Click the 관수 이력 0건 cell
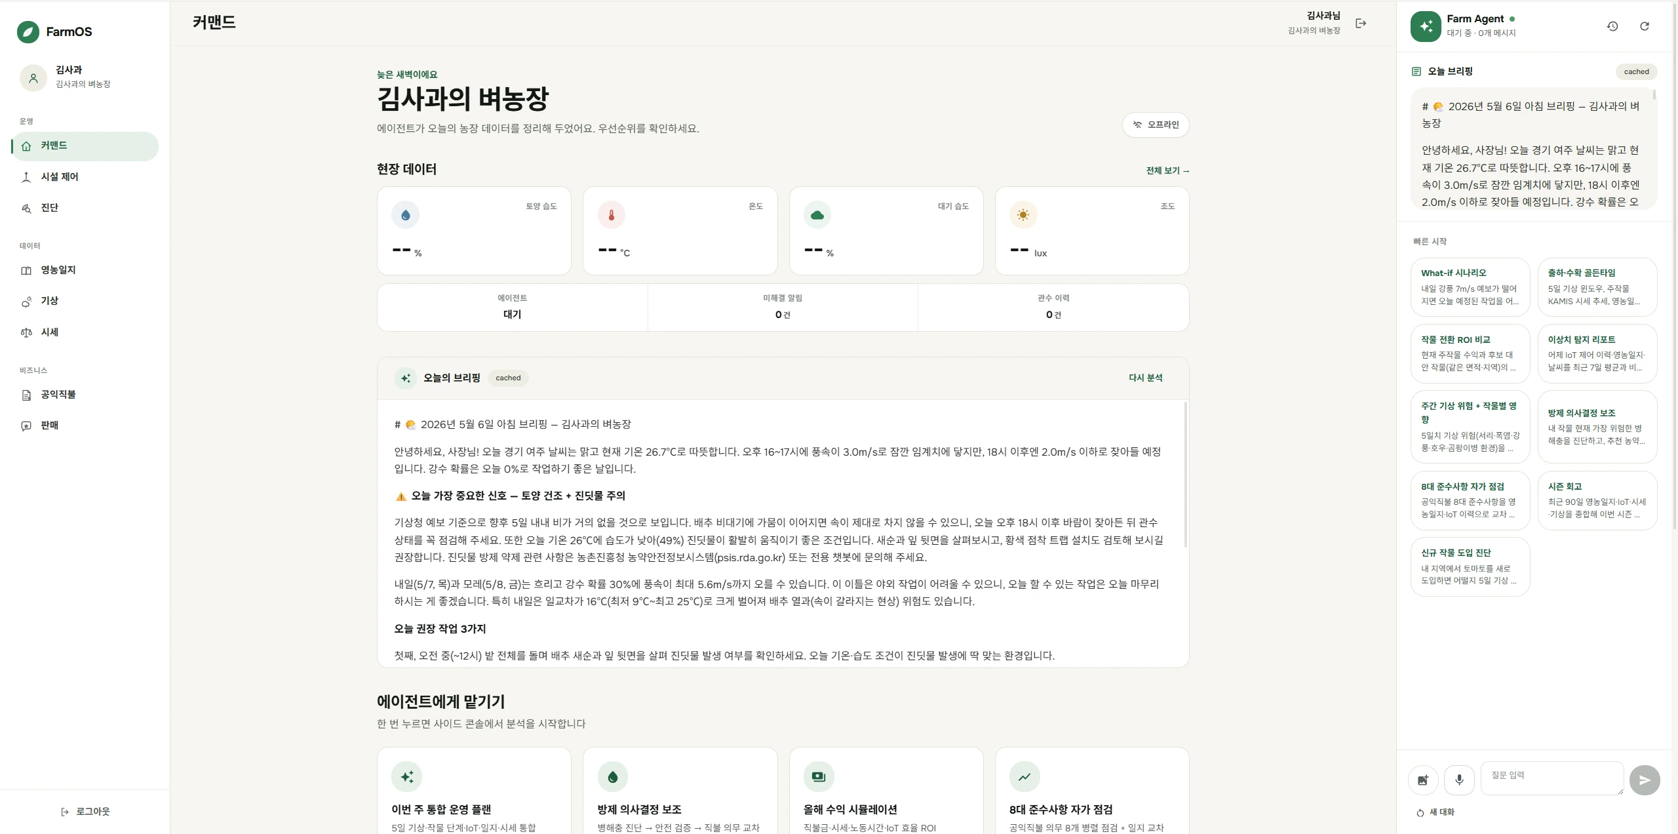The height and width of the screenshot is (834, 1678). (x=1053, y=307)
